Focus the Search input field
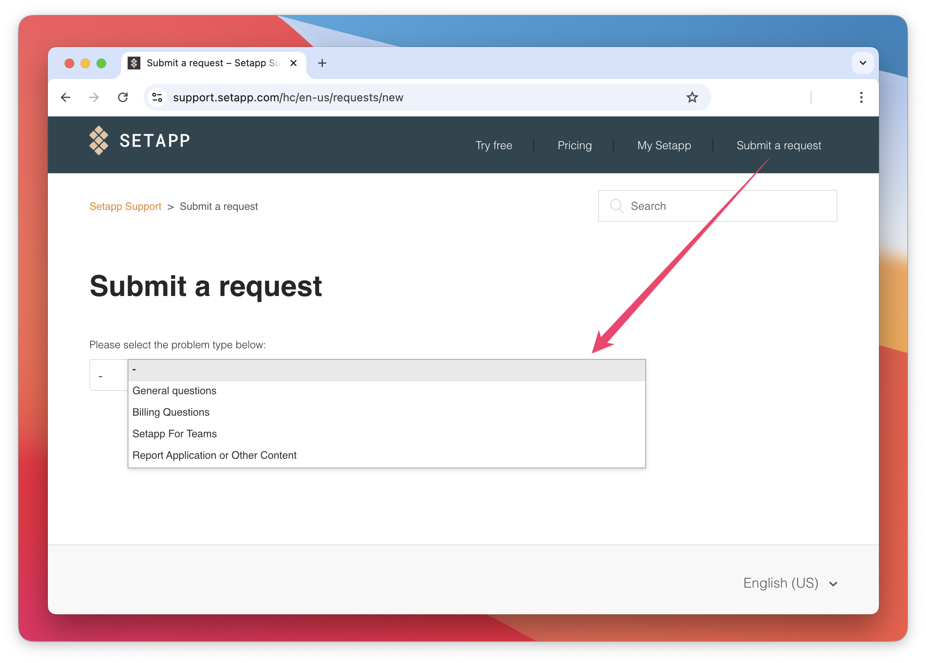This screenshot has height=663, width=926. coord(717,206)
